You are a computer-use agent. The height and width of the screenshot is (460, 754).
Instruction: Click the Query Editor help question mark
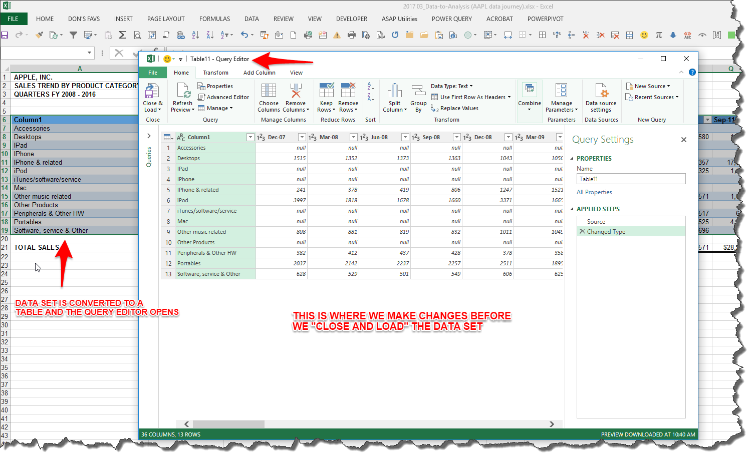[x=692, y=72]
